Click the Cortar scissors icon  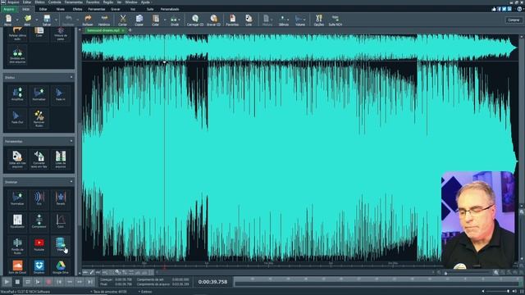(123, 19)
